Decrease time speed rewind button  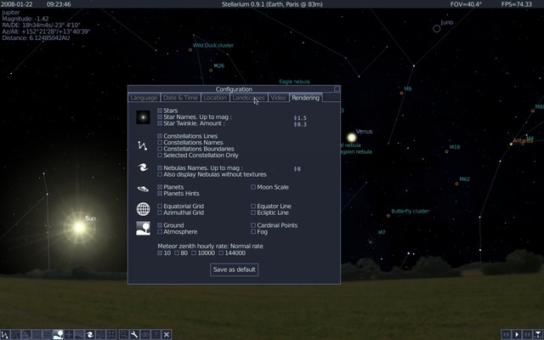tap(507, 334)
